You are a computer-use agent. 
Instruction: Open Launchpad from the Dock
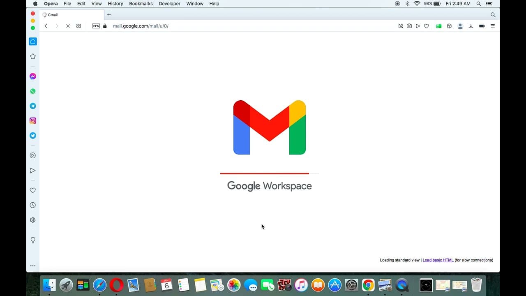[x=66, y=285]
